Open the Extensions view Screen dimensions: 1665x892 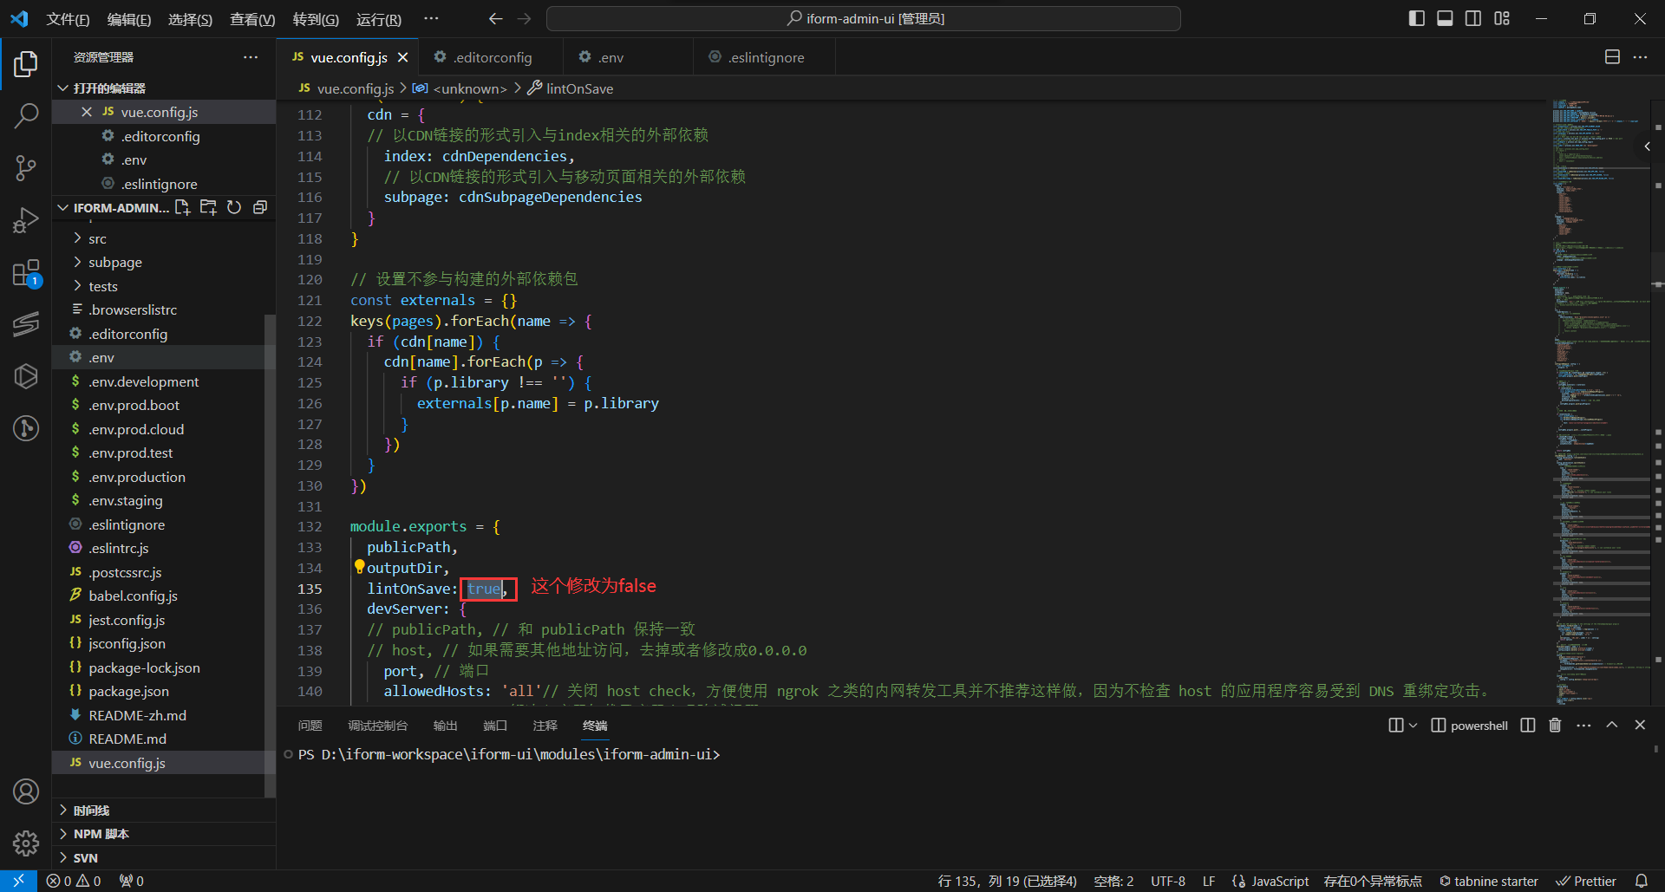pos(26,274)
